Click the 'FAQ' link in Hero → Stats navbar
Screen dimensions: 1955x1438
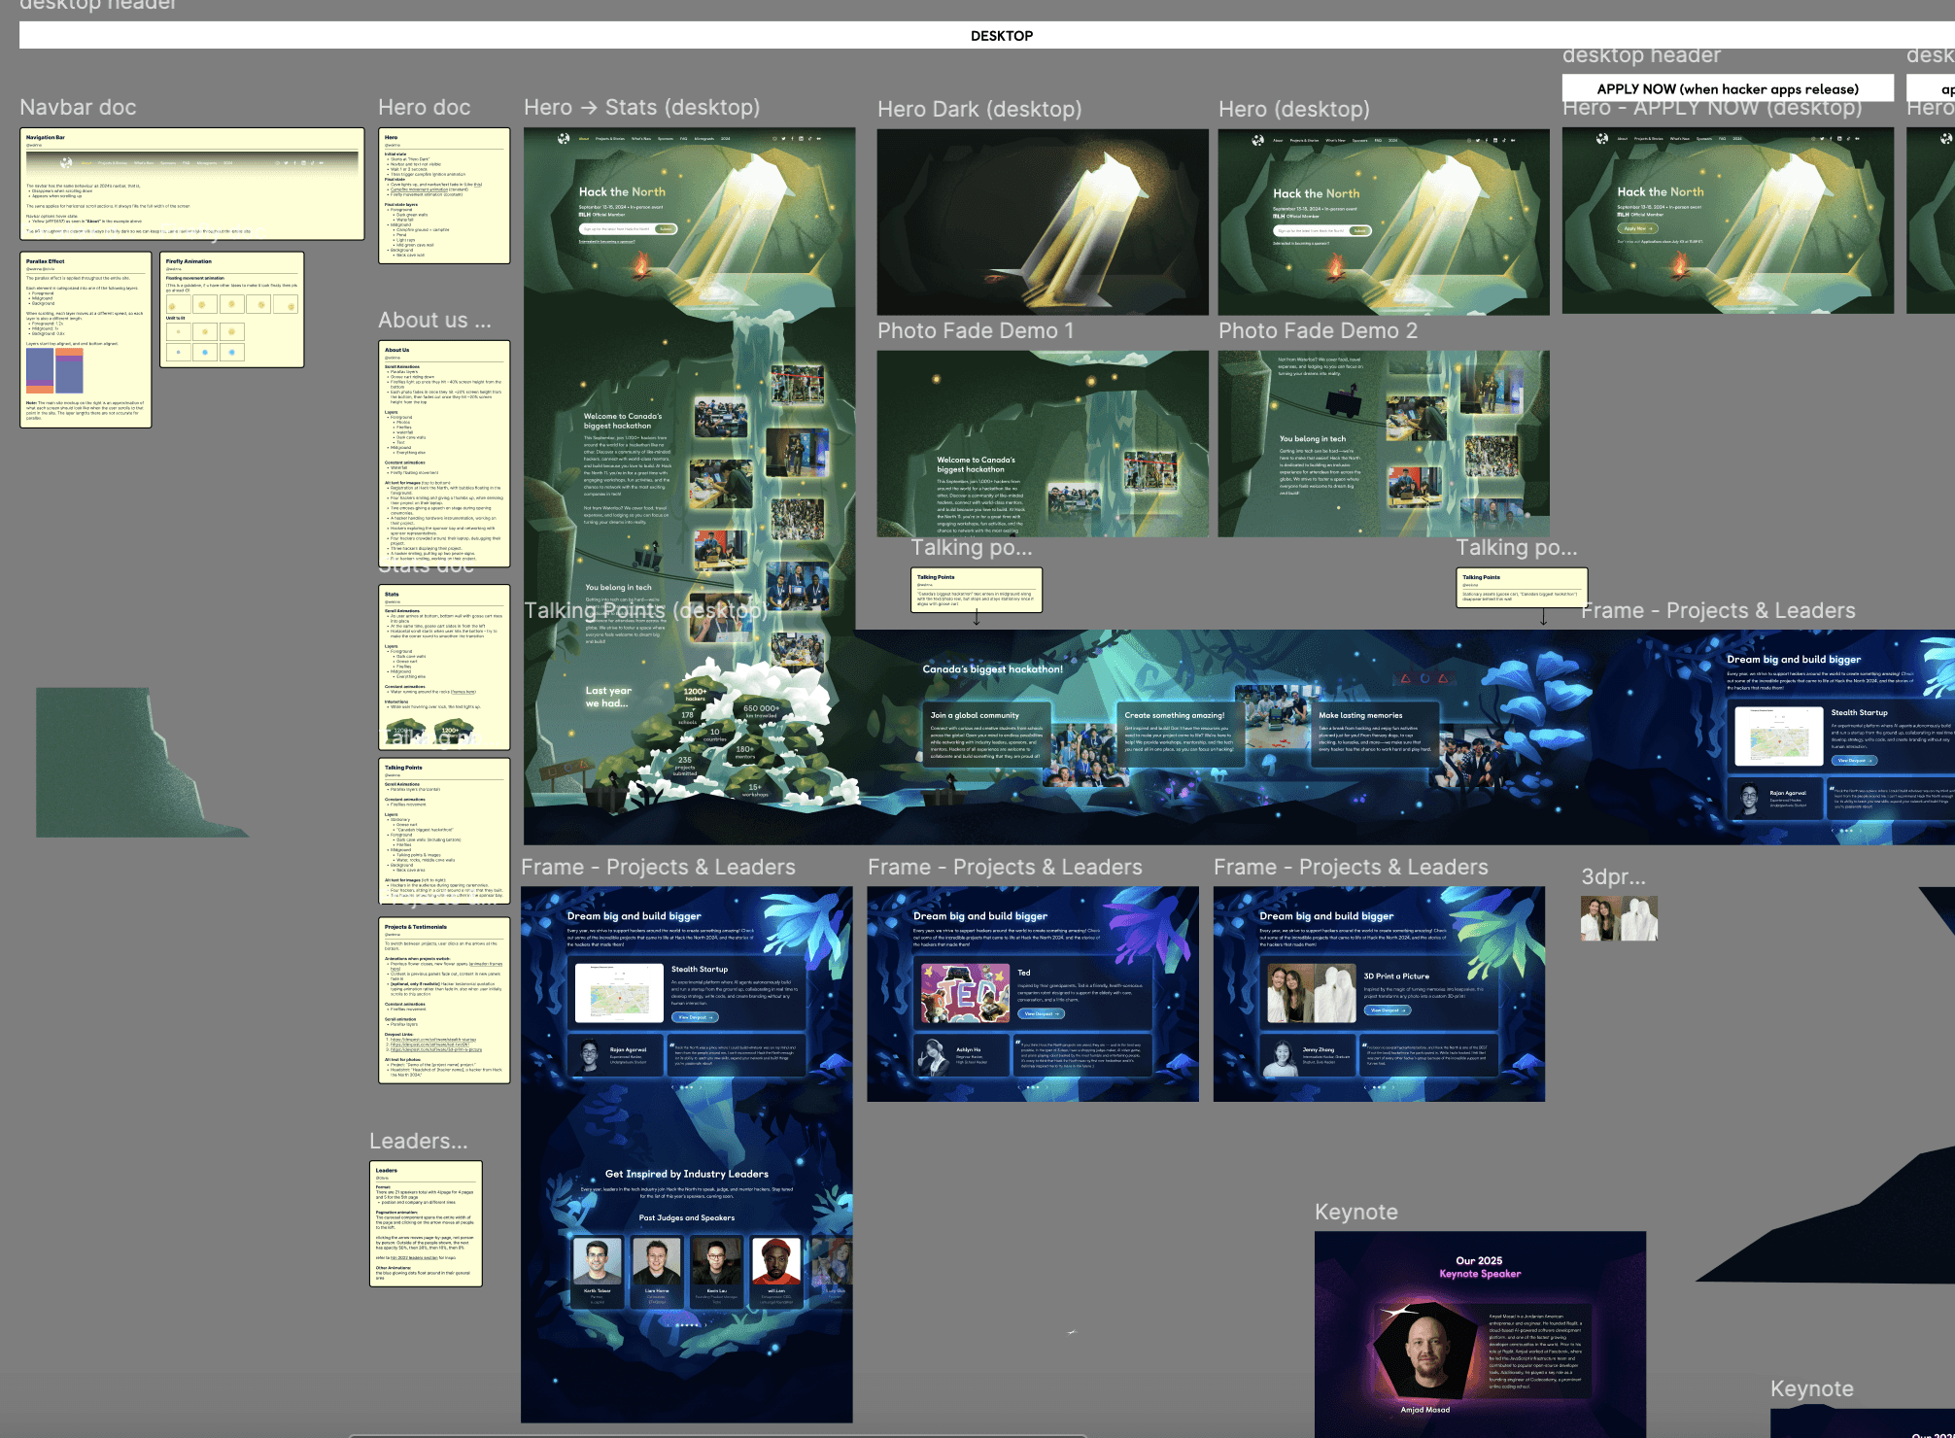click(x=683, y=139)
